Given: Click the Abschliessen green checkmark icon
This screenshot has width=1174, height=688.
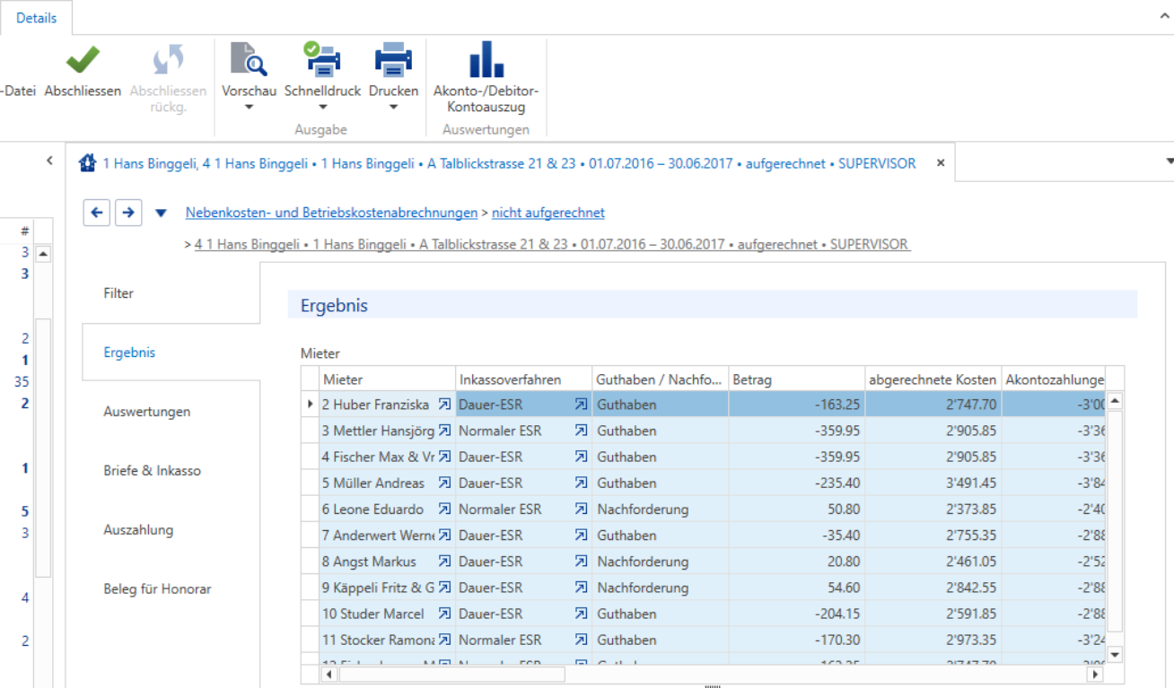Looking at the screenshot, I should tap(83, 60).
